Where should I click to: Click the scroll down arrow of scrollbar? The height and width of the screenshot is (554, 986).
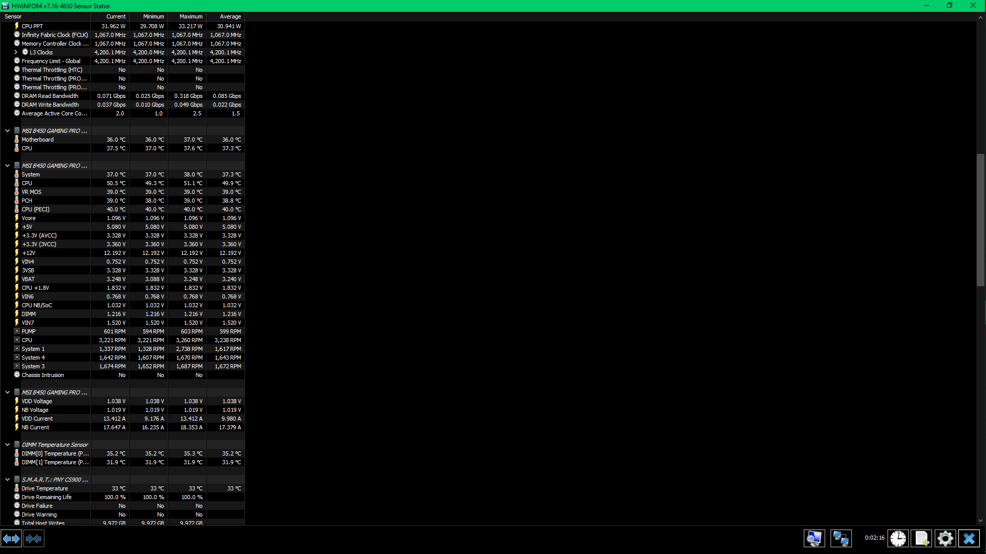pos(980,521)
